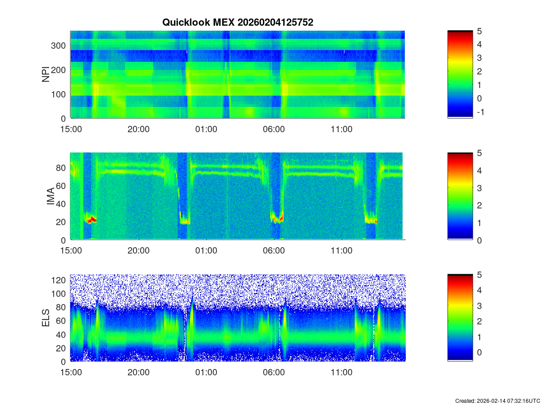Select the ELS spectrogram panel

(x=238, y=318)
